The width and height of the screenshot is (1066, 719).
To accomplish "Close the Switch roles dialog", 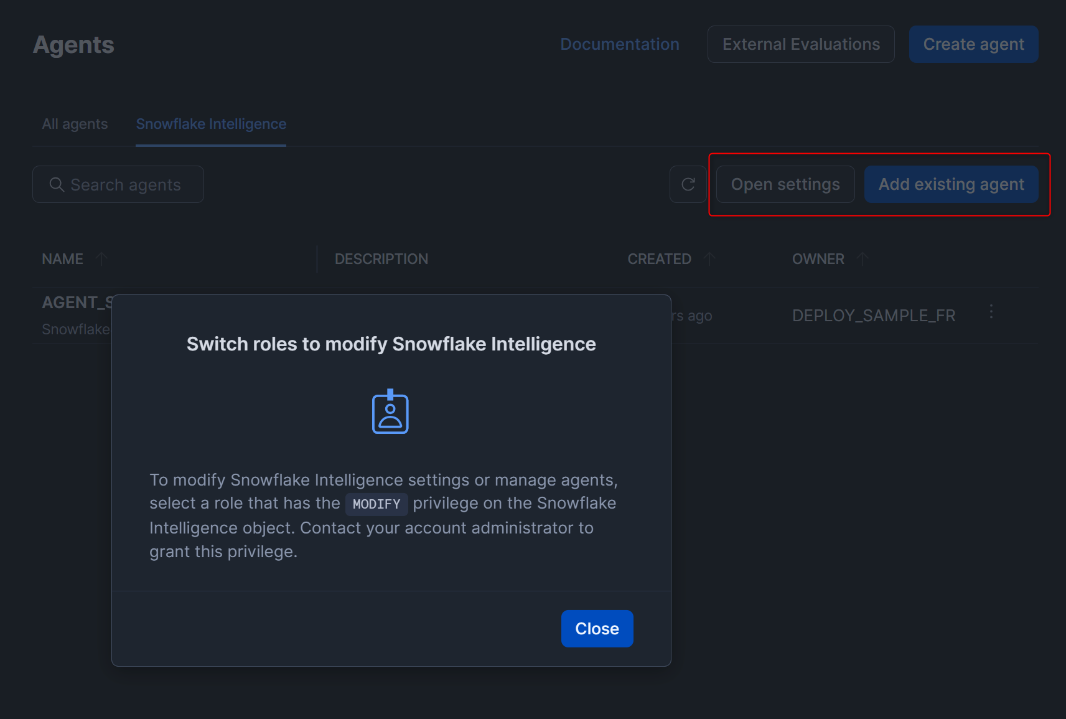I will pyautogui.click(x=597, y=629).
